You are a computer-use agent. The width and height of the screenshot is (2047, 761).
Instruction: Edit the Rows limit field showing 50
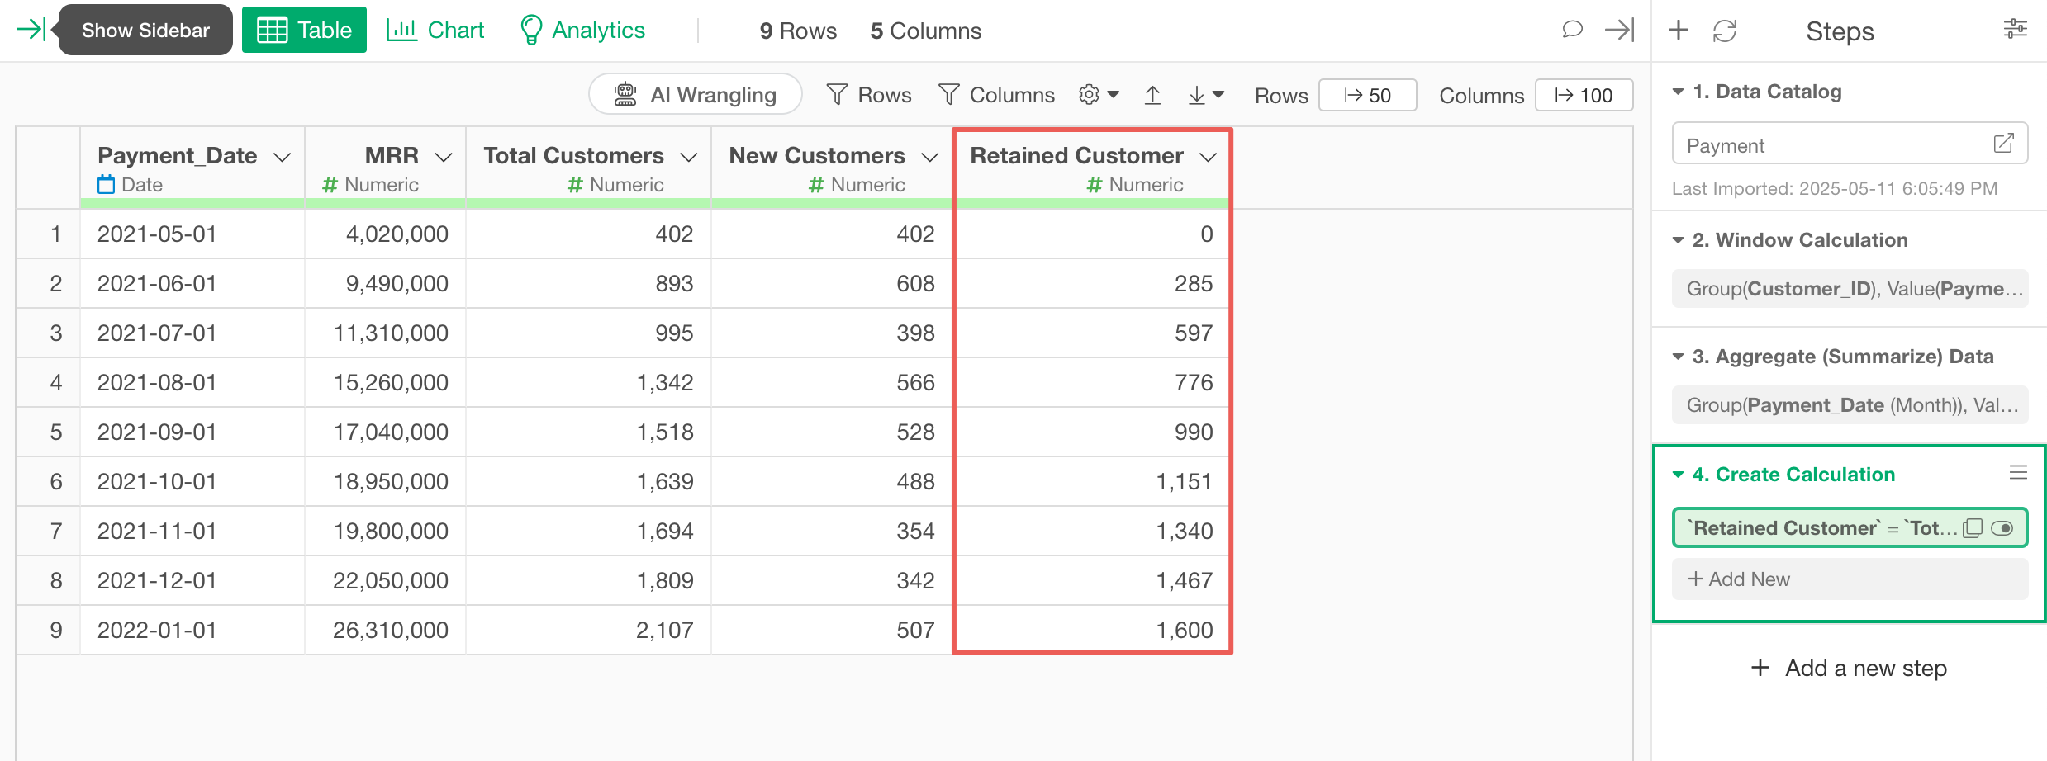point(1368,95)
